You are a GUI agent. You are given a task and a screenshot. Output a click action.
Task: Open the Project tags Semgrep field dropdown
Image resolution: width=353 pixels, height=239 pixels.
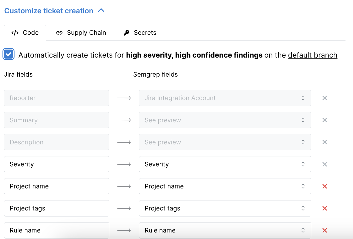coord(303,208)
